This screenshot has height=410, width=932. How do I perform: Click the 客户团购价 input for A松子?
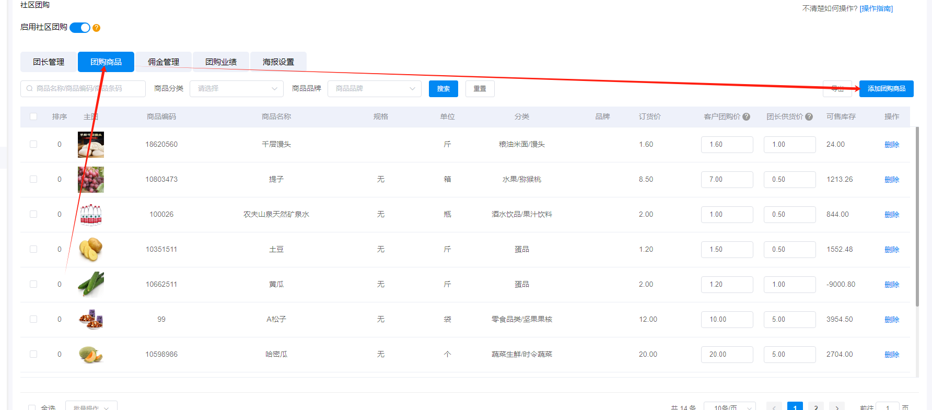pos(727,320)
